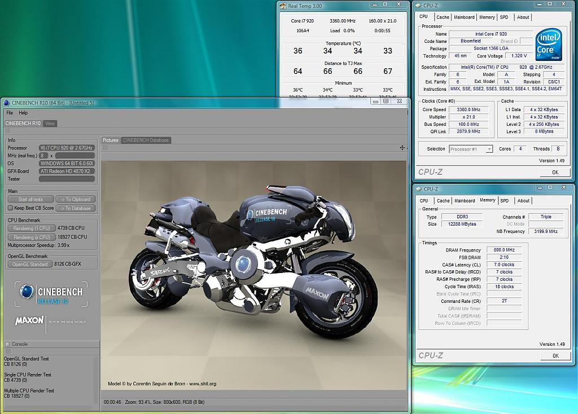The width and height of the screenshot is (578, 414).
Task: Click the GFX-Board field showing ATI Radeon
Action: coord(67,171)
